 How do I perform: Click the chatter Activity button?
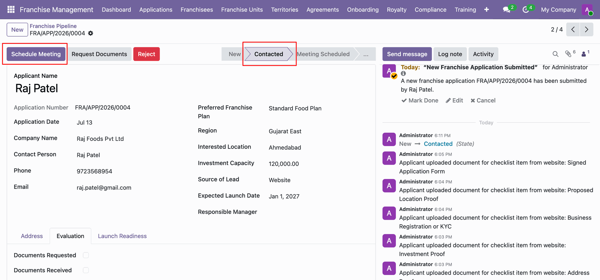click(x=483, y=54)
